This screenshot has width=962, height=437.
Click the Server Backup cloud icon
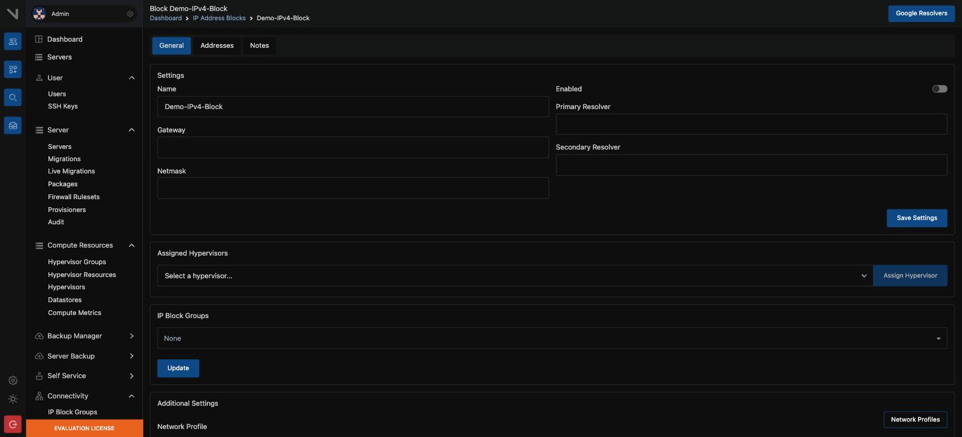pos(39,356)
